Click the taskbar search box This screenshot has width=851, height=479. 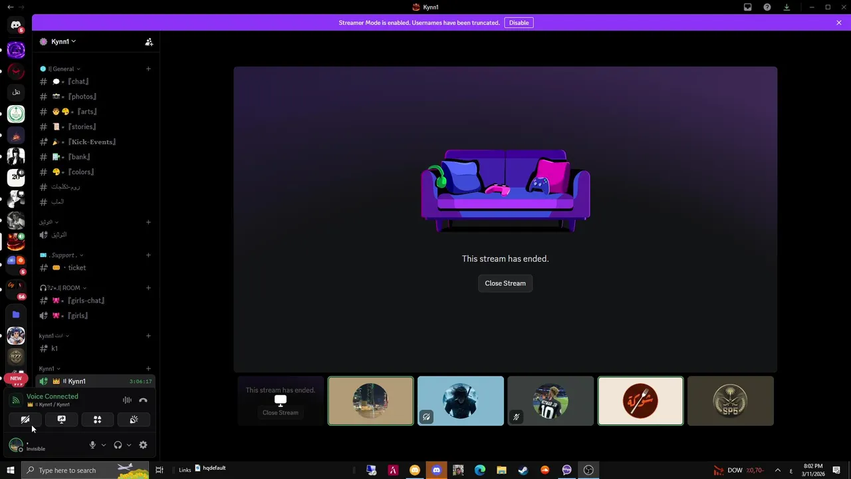click(85, 470)
